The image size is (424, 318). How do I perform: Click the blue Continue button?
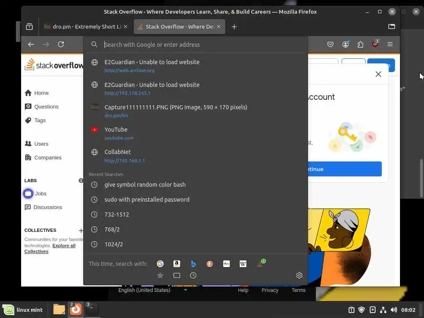click(x=345, y=169)
